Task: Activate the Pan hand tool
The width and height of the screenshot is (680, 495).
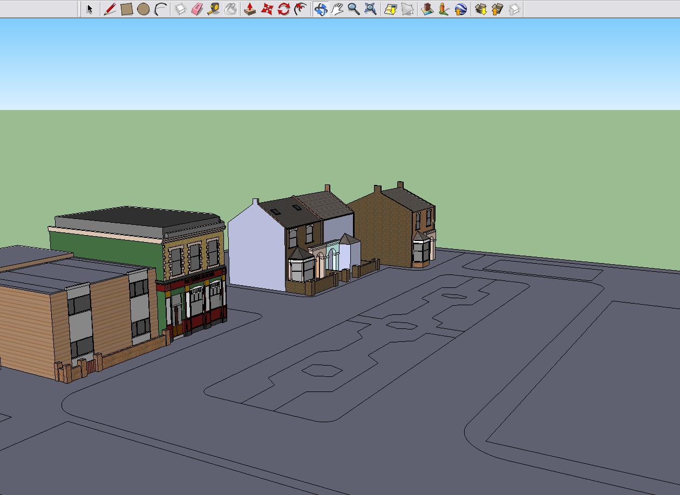Action: (x=337, y=9)
